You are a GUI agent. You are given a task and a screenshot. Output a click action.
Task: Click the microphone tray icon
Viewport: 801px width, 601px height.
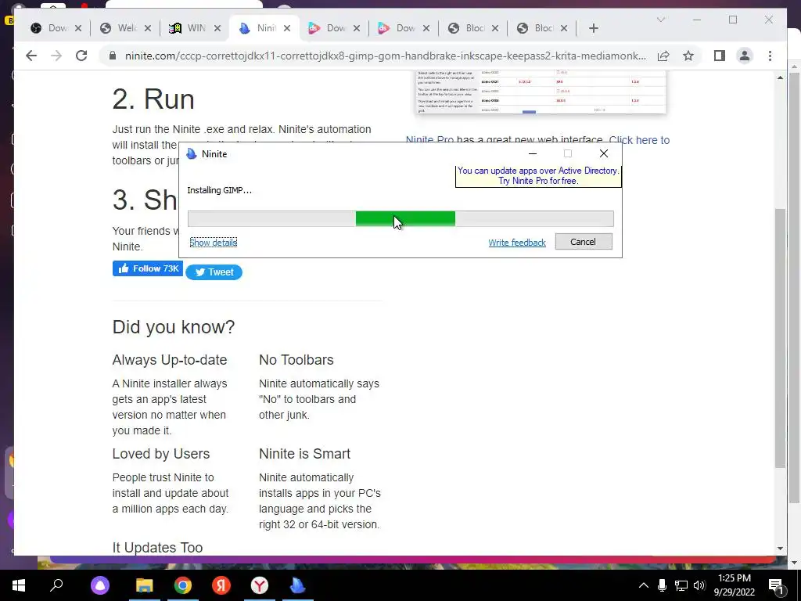tap(662, 585)
